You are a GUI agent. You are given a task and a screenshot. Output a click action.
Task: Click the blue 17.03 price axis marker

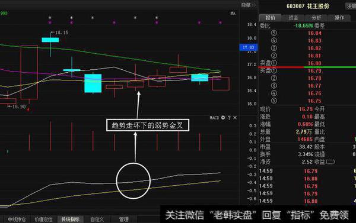click(249, 47)
